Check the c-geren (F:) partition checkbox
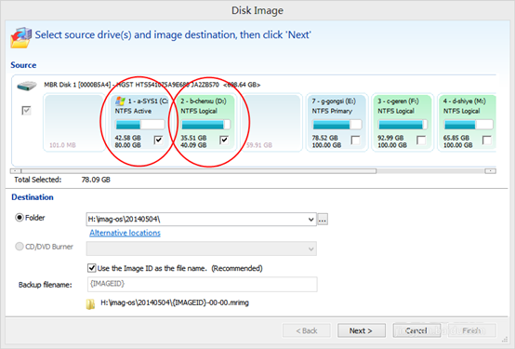Image resolution: width=515 pixels, height=349 pixels. coord(421,141)
